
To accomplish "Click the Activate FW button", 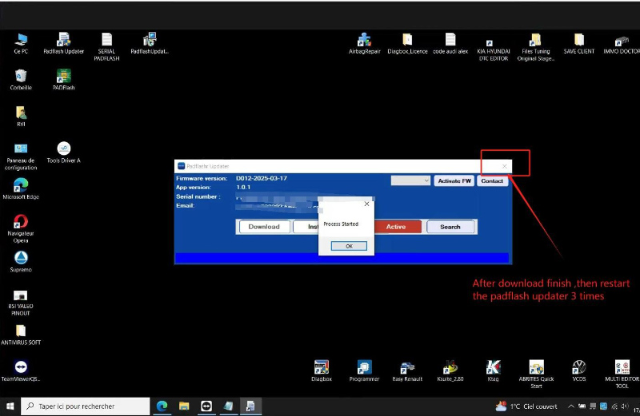I will click(454, 181).
